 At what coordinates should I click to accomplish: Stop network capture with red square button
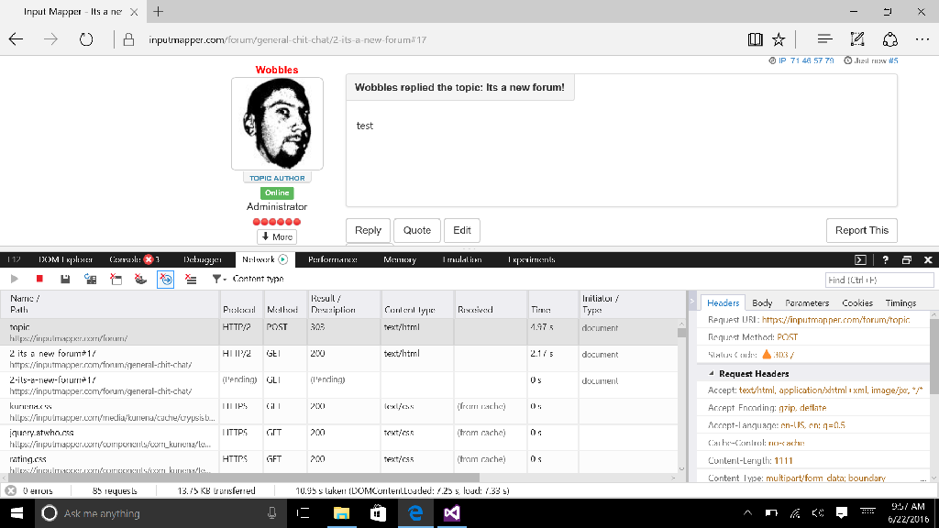pos(39,279)
